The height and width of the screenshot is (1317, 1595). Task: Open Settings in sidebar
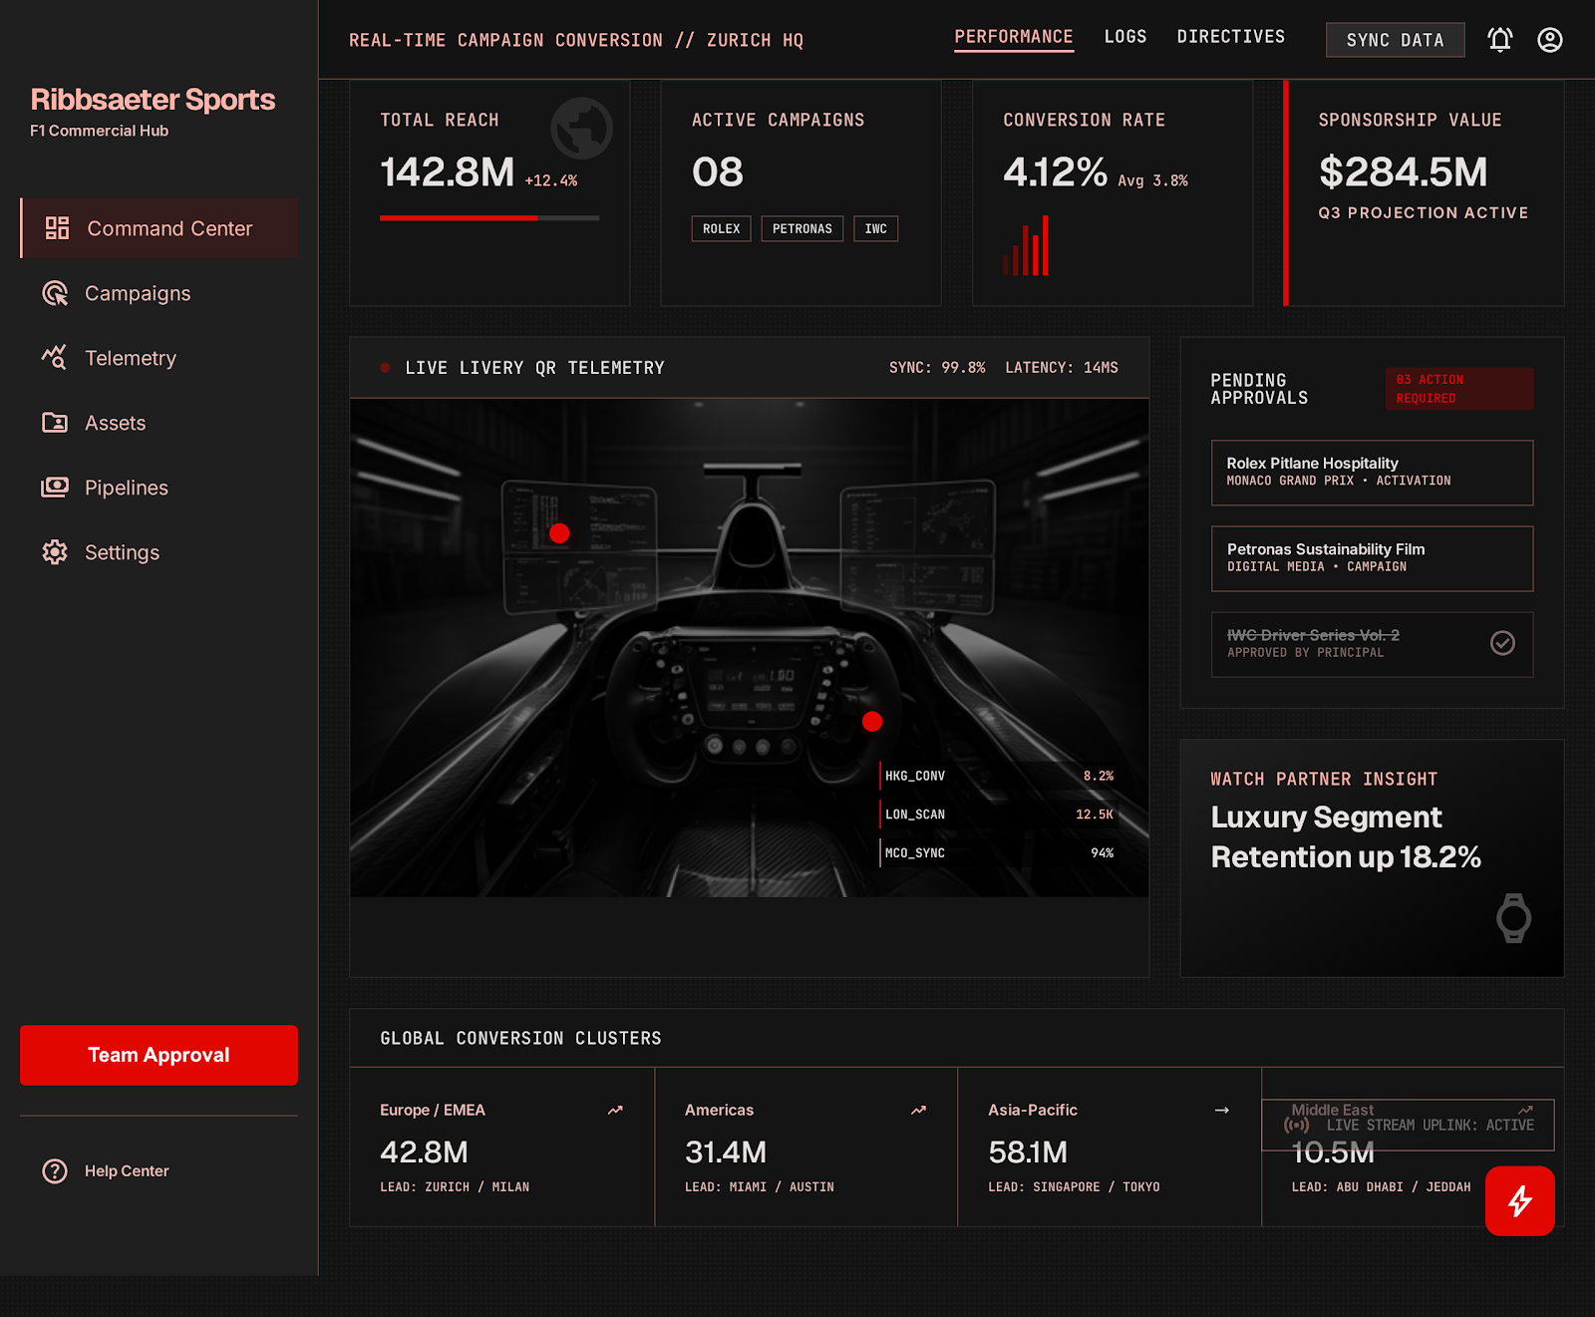pyautogui.click(x=159, y=552)
